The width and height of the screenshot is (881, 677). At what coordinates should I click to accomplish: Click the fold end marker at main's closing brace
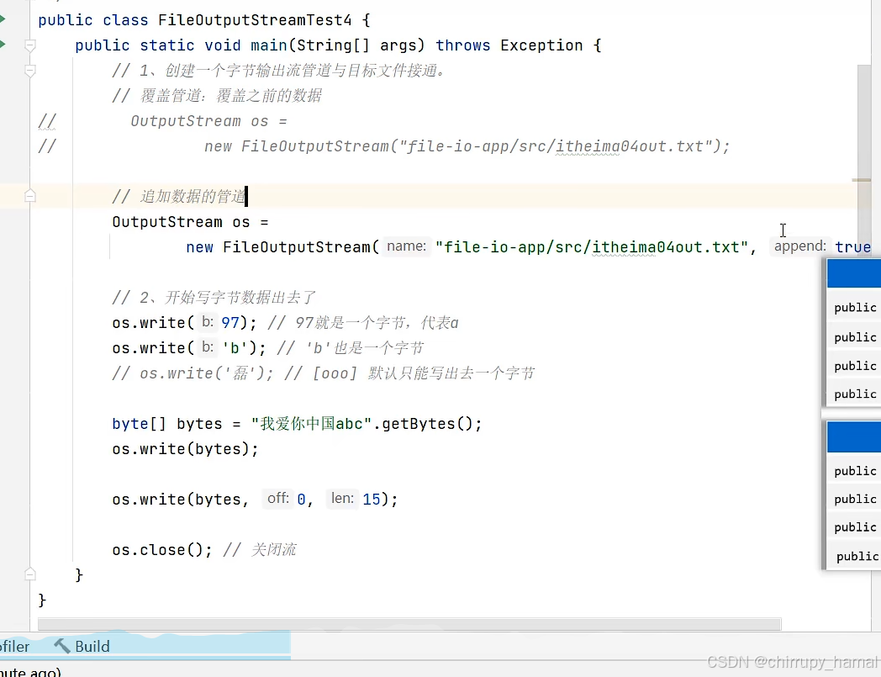tap(30, 574)
